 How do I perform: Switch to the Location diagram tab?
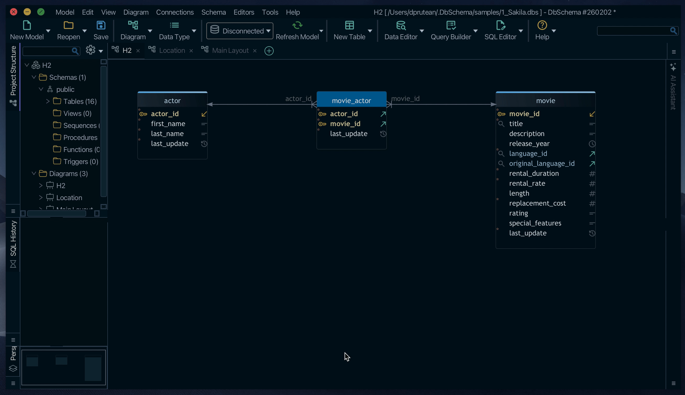(x=172, y=50)
